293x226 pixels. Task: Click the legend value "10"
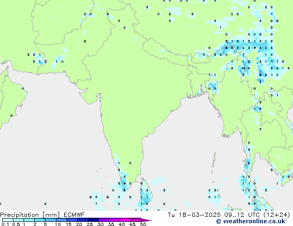click(58, 224)
